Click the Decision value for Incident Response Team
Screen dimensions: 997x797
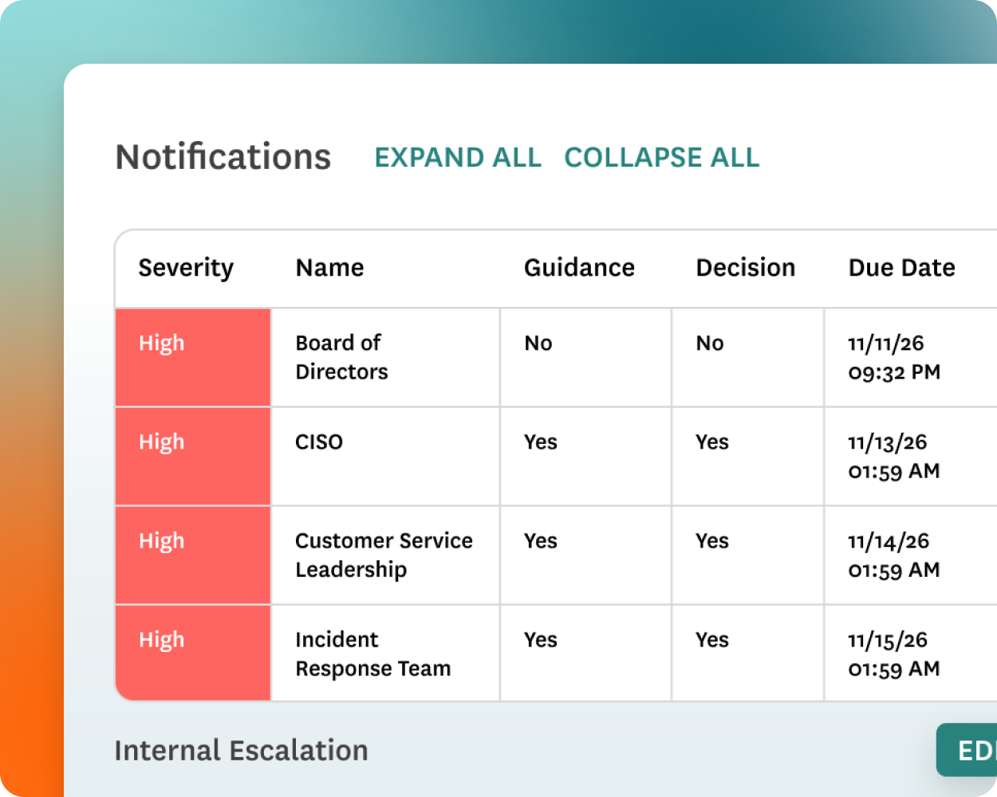[711, 640]
